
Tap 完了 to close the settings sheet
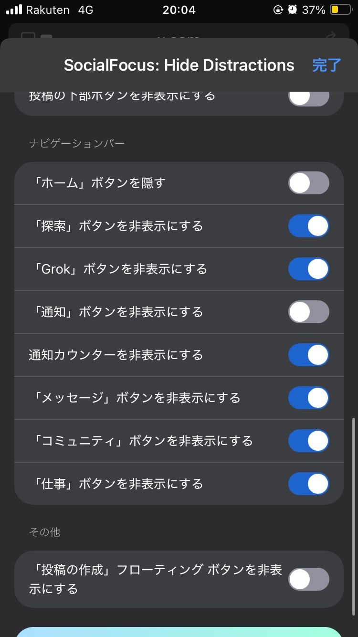(327, 65)
